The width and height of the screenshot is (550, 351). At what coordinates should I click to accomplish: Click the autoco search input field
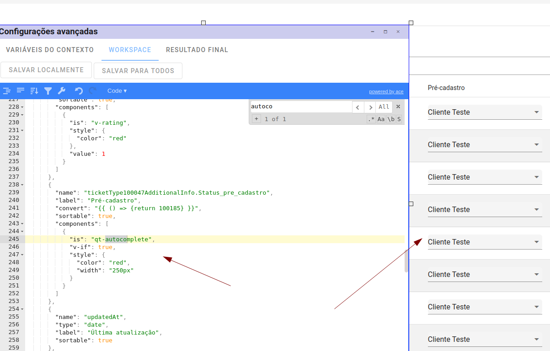(301, 106)
